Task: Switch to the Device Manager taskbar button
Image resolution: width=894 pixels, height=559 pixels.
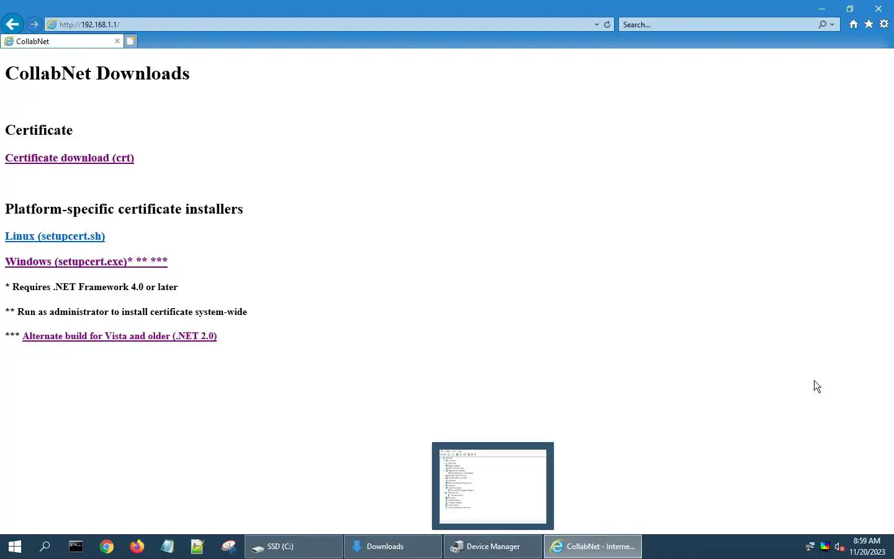Action: pyautogui.click(x=493, y=547)
